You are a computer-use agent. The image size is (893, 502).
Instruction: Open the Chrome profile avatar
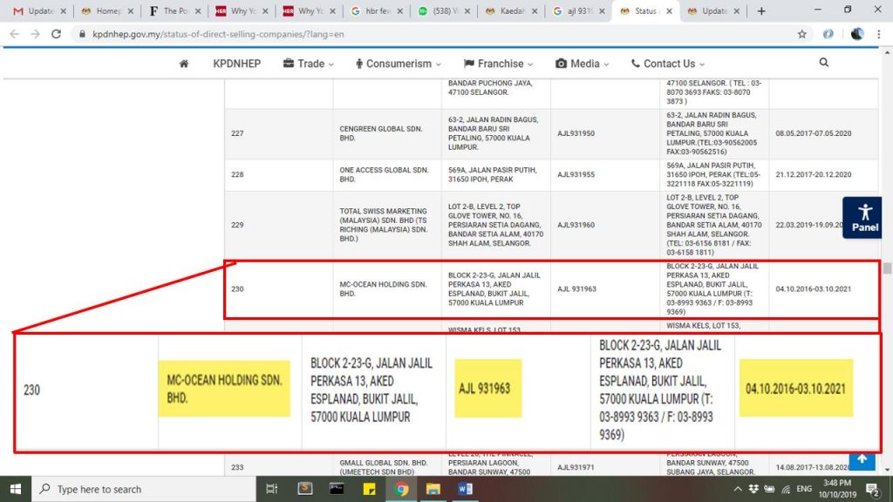pyautogui.click(x=856, y=34)
